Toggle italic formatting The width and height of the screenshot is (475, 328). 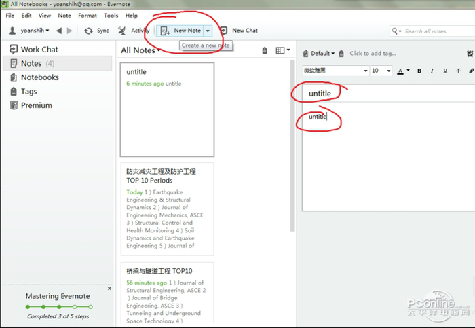pyautogui.click(x=432, y=71)
